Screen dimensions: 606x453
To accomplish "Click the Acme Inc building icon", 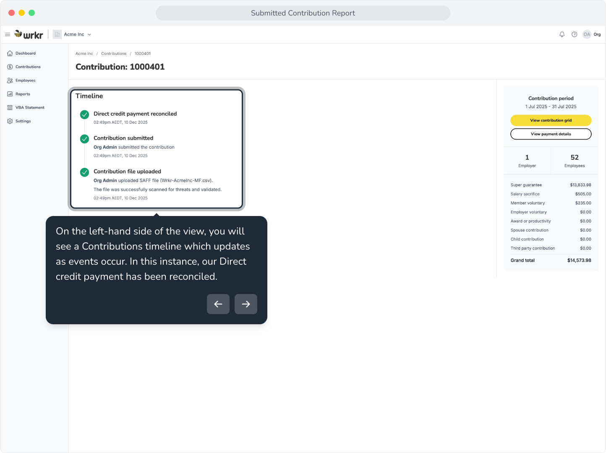I will 57,34.
